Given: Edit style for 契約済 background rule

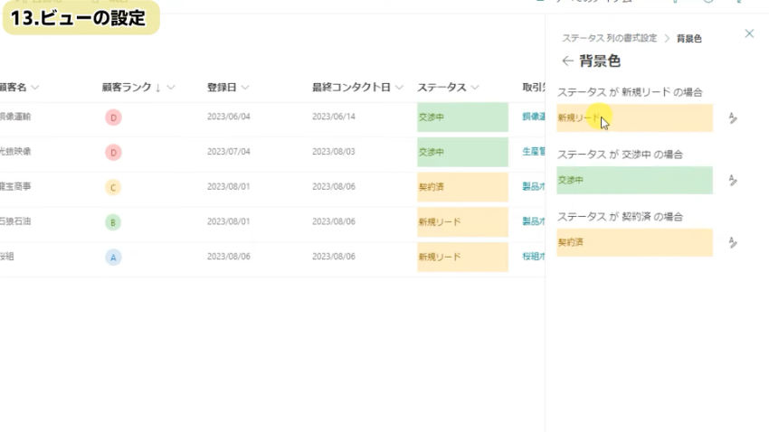Looking at the screenshot, I should (x=733, y=243).
